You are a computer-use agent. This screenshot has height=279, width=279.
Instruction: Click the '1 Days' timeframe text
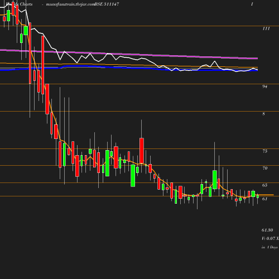click(272, 247)
